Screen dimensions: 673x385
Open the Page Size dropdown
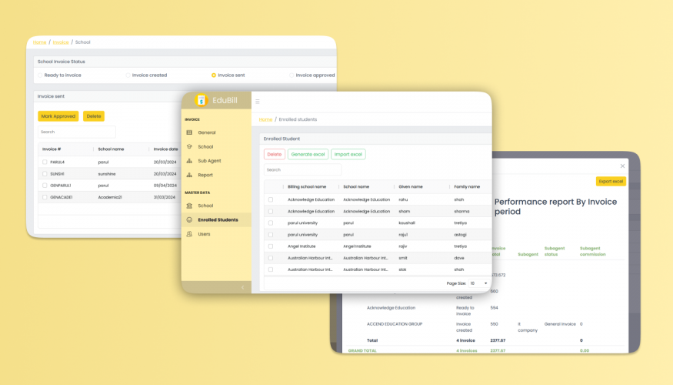click(478, 283)
